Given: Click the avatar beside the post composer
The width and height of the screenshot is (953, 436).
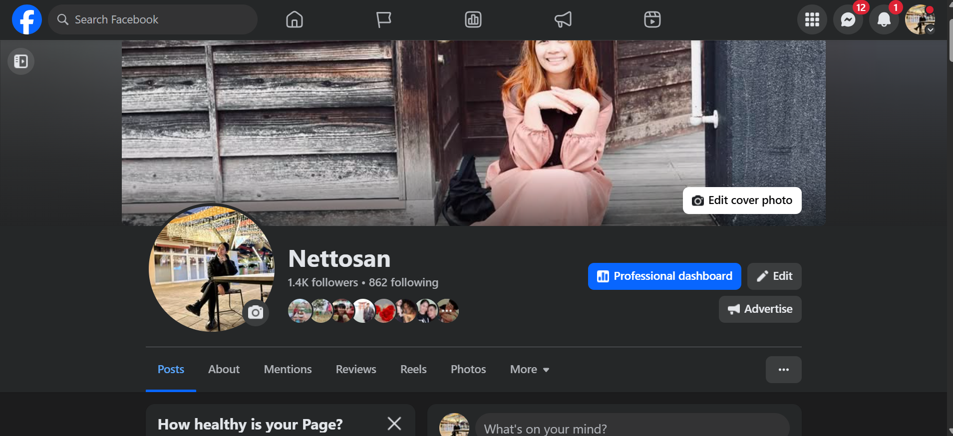Looking at the screenshot, I should (454, 426).
